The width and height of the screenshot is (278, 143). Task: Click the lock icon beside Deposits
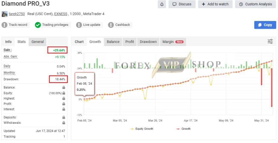click(x=64, y=117)
